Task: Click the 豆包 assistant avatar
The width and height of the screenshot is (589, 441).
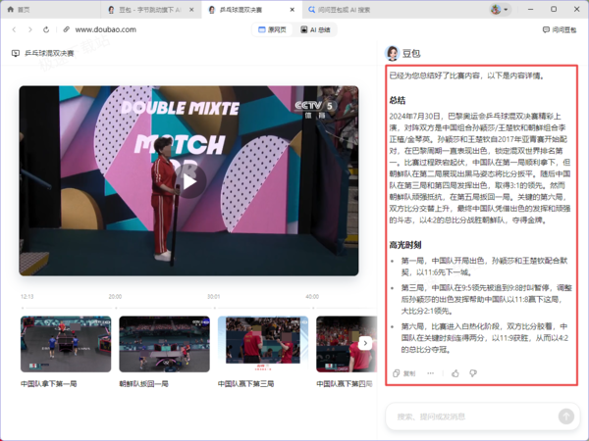Action: (393, 53)
